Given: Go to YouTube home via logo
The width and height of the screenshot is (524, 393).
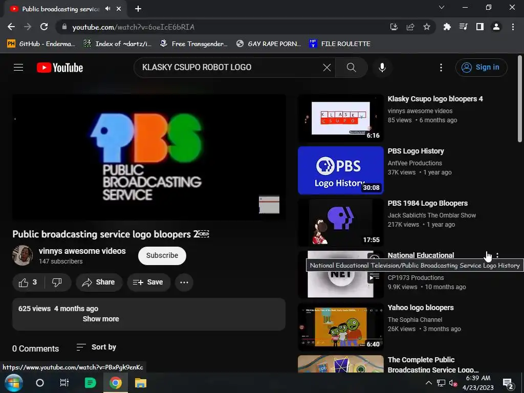Looking at the screenshot, I should coord(60,68).
